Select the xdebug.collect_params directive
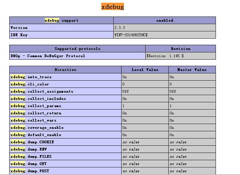The width and height of the screenshot is (240, 175). click(65, 106)
